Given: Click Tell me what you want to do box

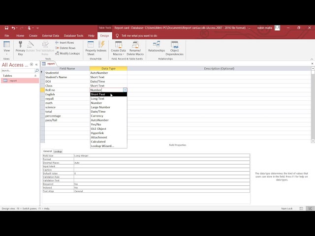Looking at the screenshot, I should pos(139,36).
